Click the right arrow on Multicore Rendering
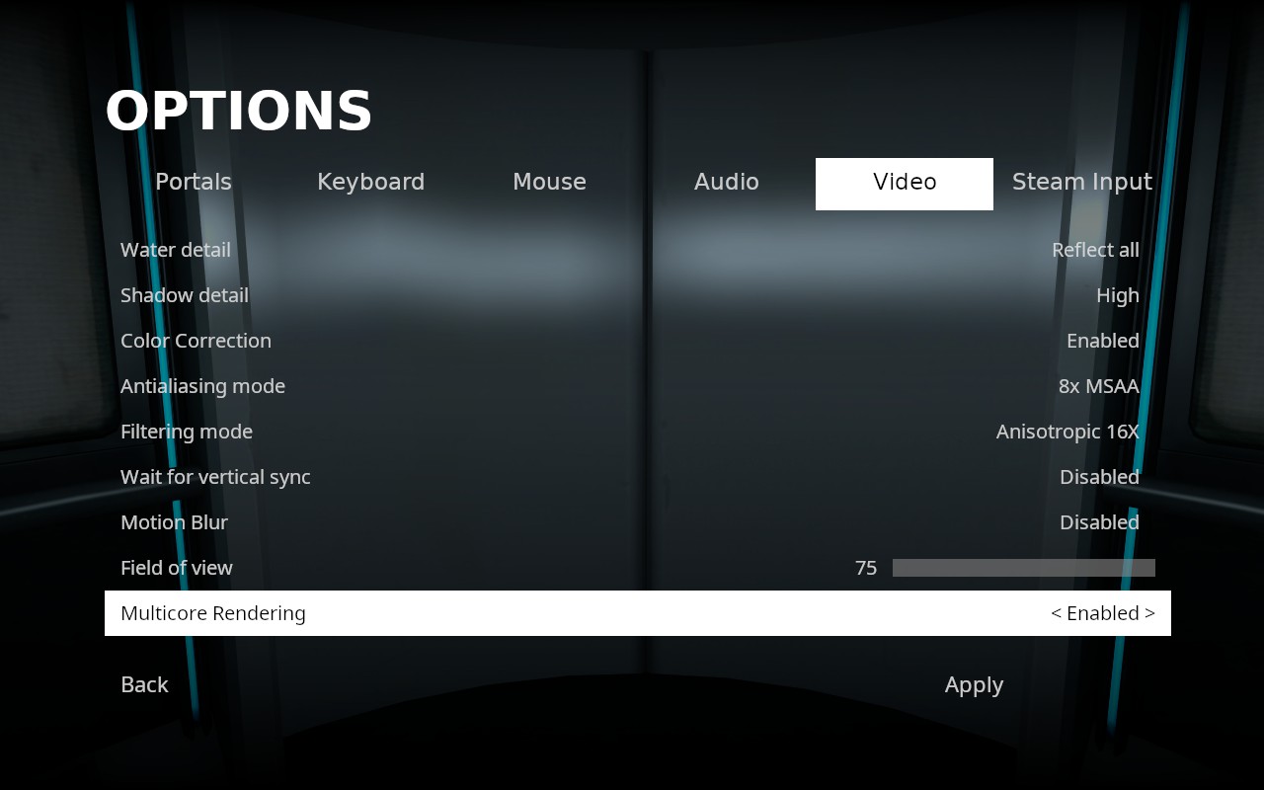1264x790 pixels. (1152, 613)
